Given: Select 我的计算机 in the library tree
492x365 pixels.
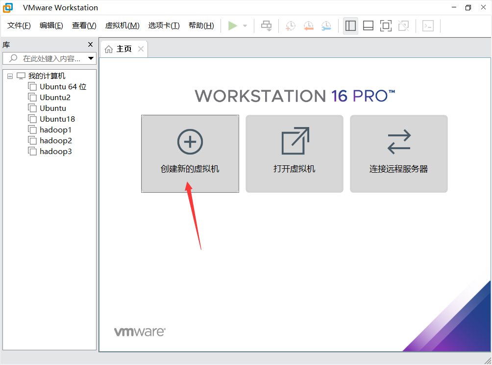Looking at the screenshot, I should pyautogui.click(x=47, y=76).
